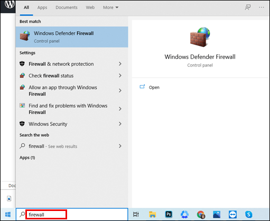The width and height of the screenshot is (270, 221).
Task: Click the firewall icon next to Check firewall status
Action: point(22,75)
